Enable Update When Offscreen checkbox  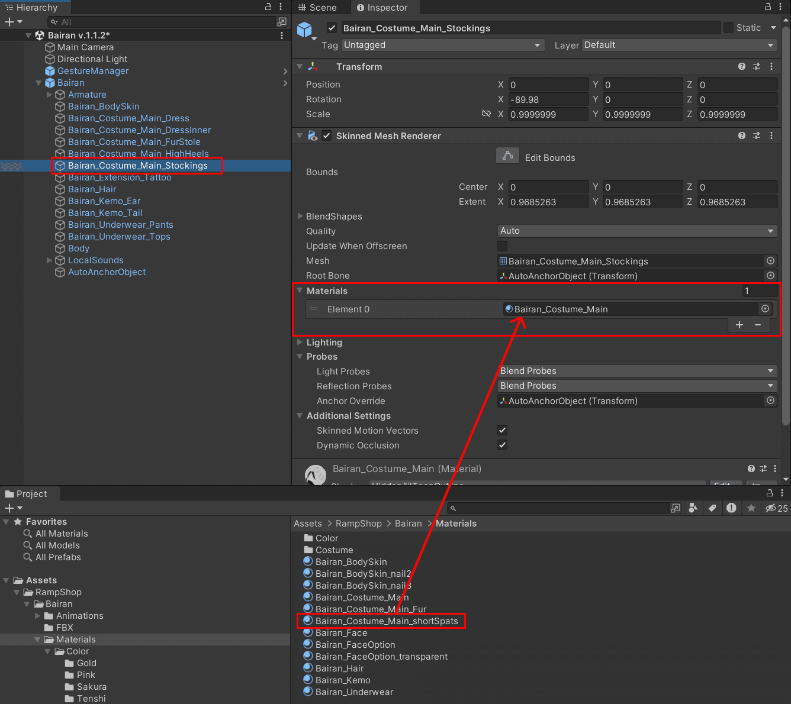tap(503, 246)
